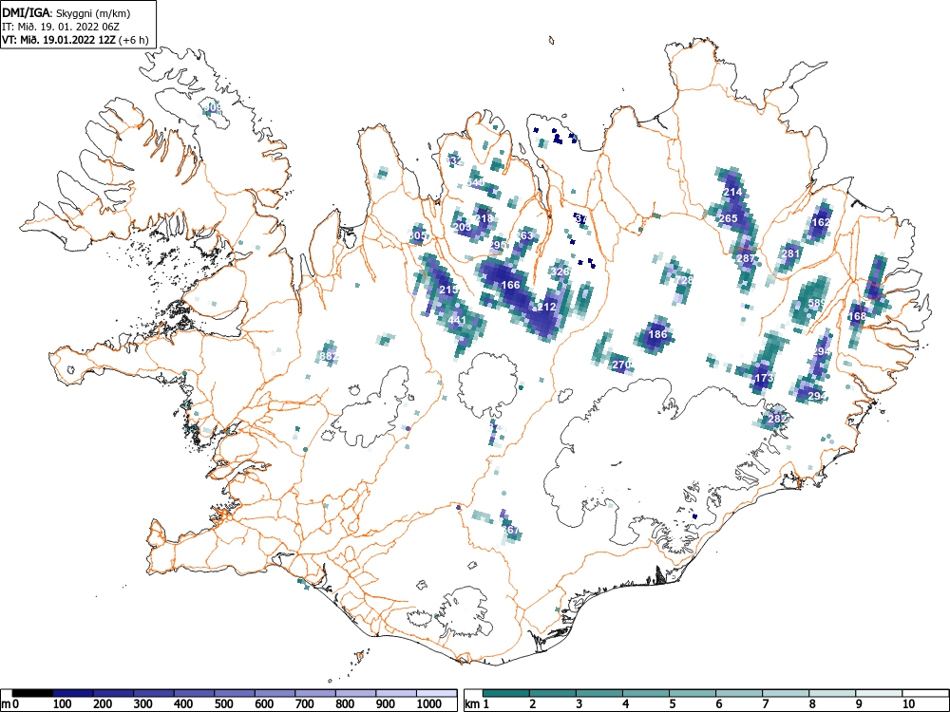
Task: Select the 5–6 km teal legend swatch
Action: pyautogui.click(x=693, y=693)
